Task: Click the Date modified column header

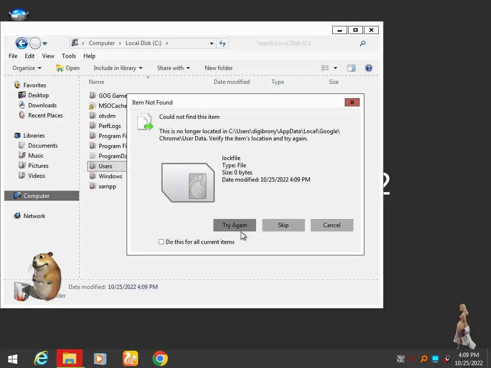Action: click(x=232, y=81)
